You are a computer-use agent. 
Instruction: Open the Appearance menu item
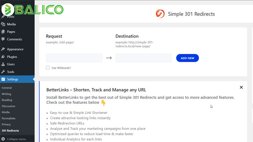coord(15,49)
